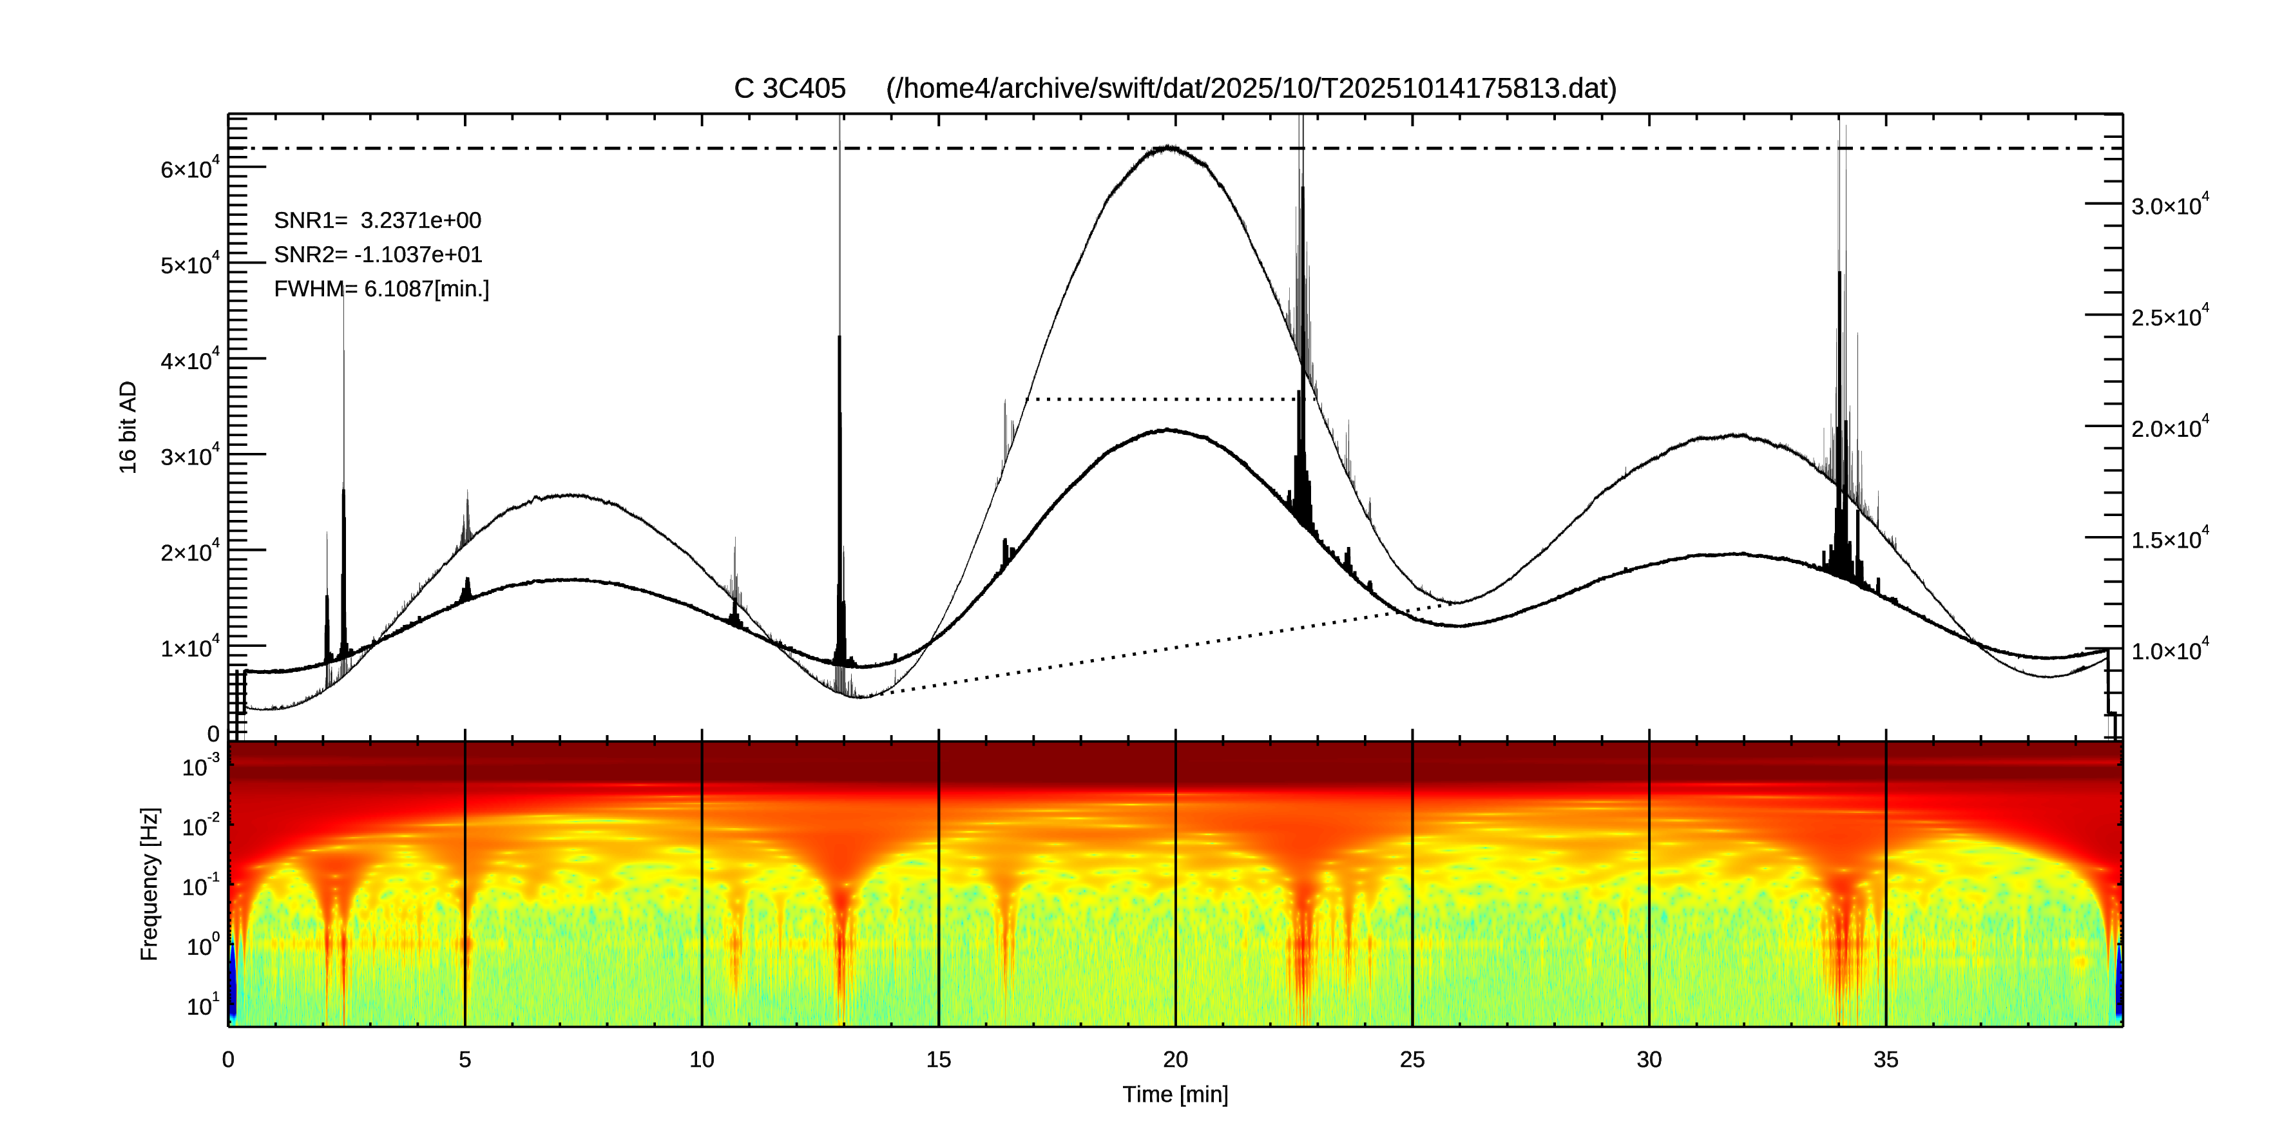Click the 20 tick label on time axis
Image resolution: width=2282 pixels, height=1141 pixels.
(x=1175, y=1059)
